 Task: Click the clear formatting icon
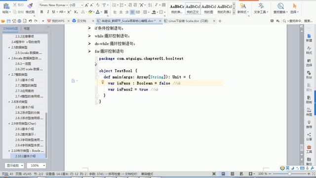(98, 5)
